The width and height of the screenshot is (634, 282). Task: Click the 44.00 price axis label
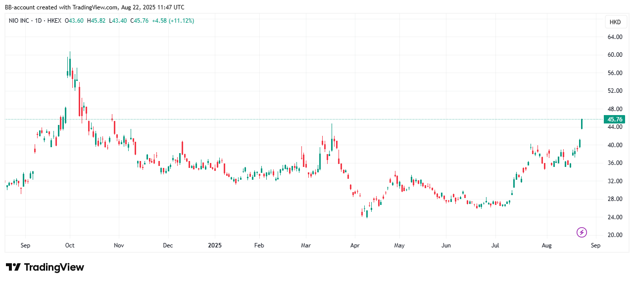(615, 127)
